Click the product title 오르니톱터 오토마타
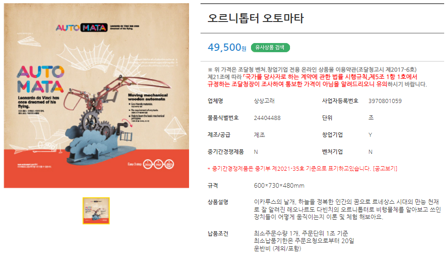 pos(256,18)
